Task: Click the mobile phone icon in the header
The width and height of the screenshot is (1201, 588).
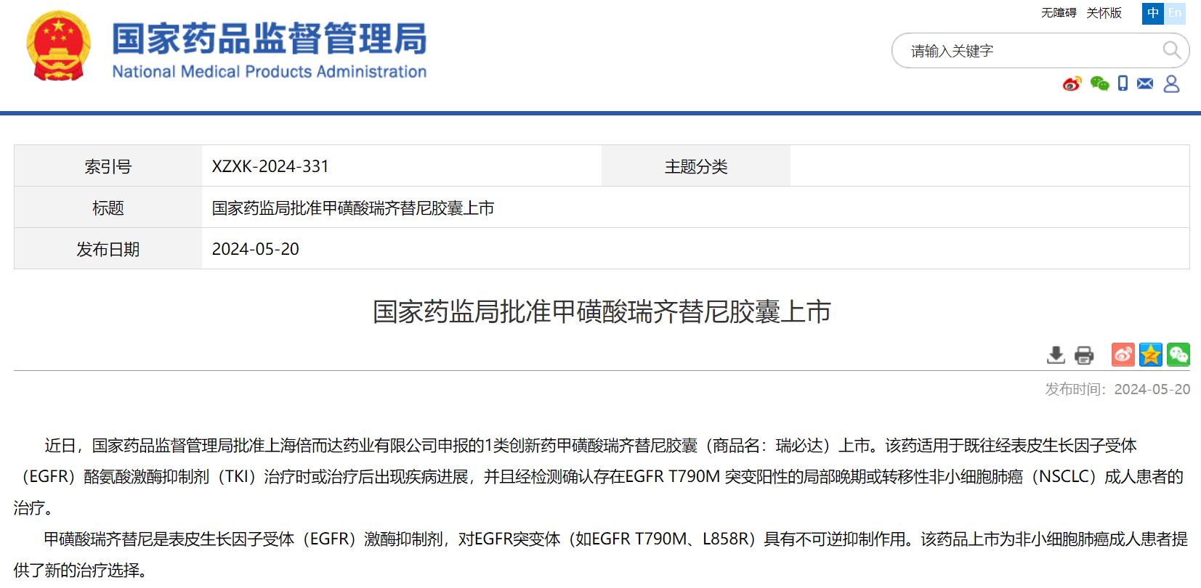Action: pos(1123,84)
